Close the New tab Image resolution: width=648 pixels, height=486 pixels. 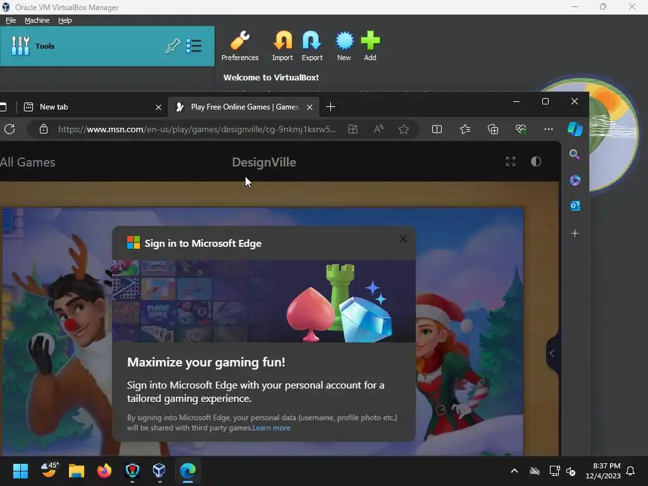(158, 108)
